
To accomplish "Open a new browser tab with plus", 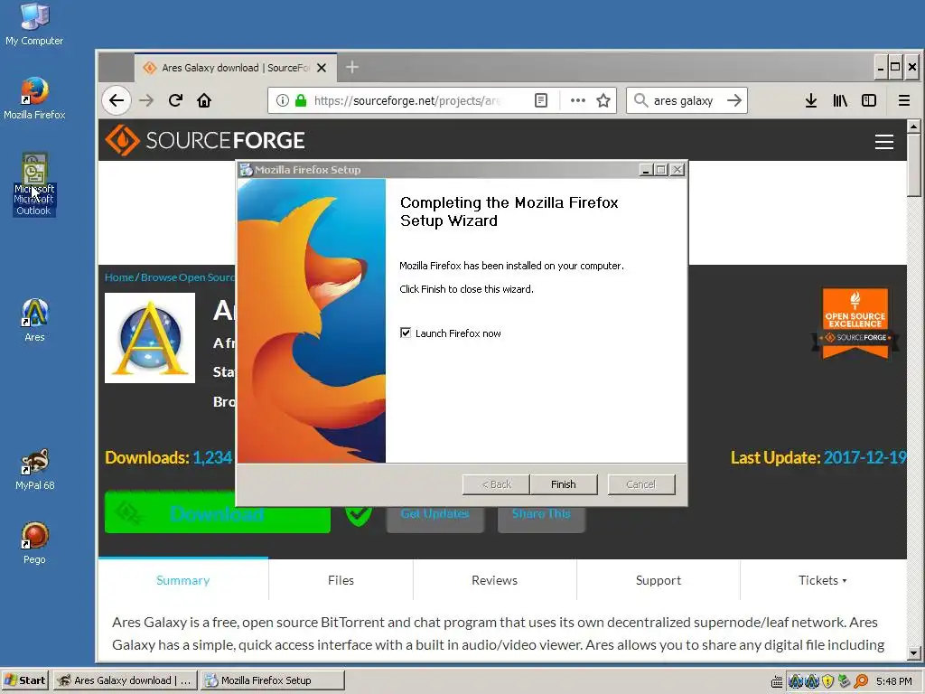I will click(x=352, y=67).
